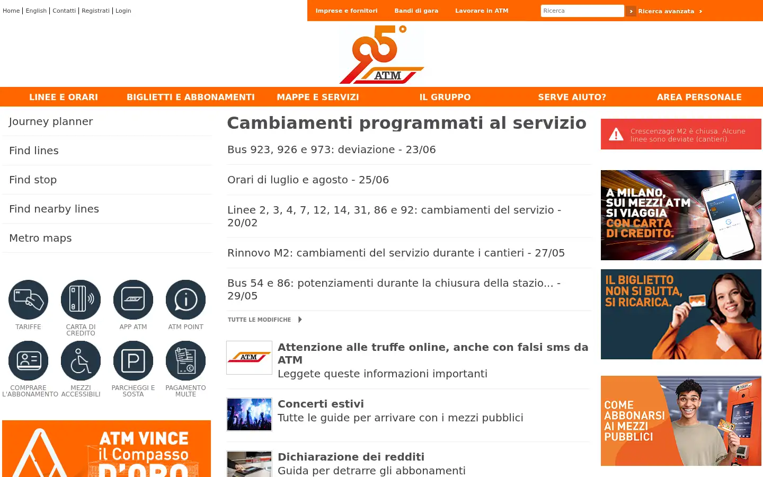
Task: Open Mappe e Servizi menu
Action: (318, 97)
